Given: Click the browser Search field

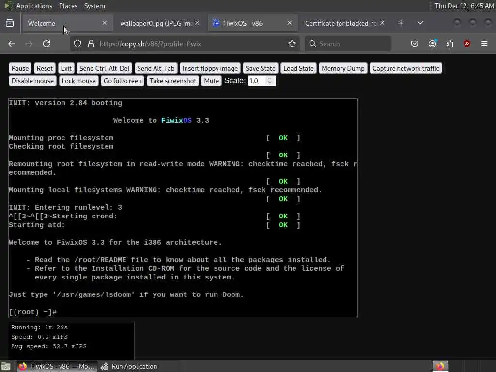Looking at the screenshot, I should (x=348, y=44).
